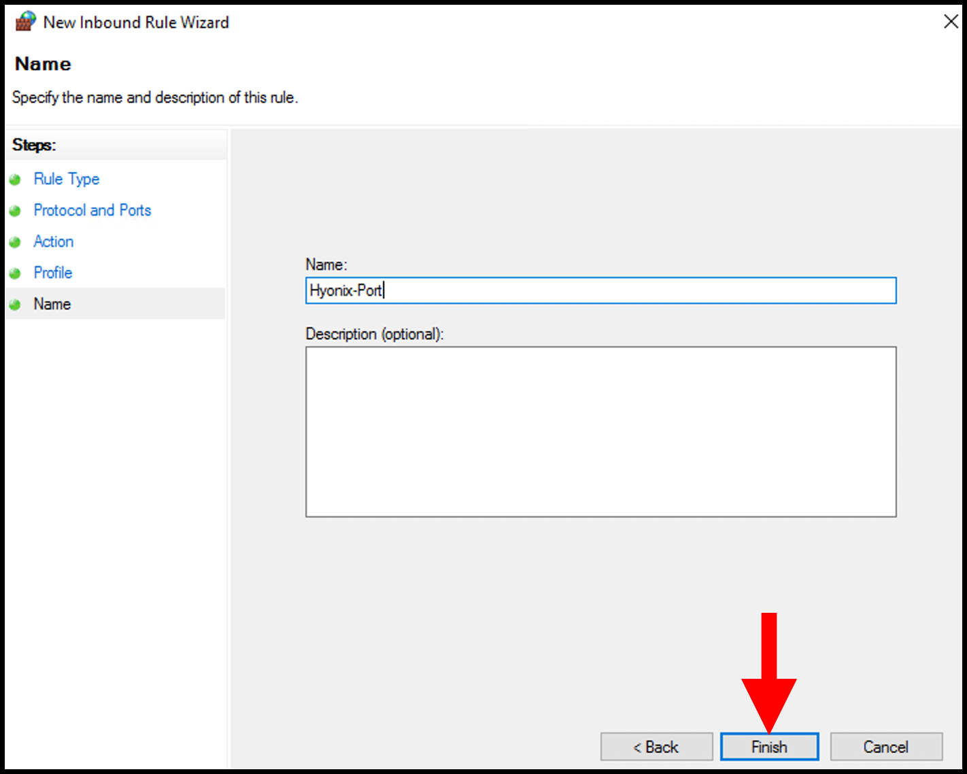Click the green dot beside Rule Type

pyautogui.click(x=15, y=179)
